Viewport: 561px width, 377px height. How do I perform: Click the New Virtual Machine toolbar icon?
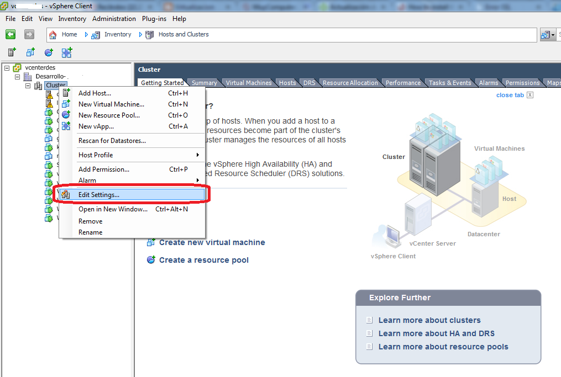(x=30, y=52)
